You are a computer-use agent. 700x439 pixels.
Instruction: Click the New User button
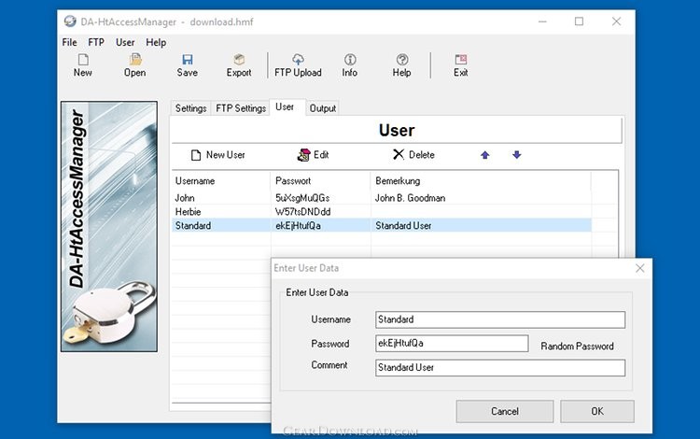pos(217,155)
